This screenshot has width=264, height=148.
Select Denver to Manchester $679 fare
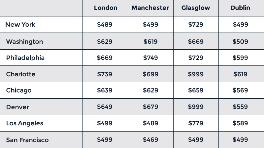pyautogui.click(x=150, y=107)
